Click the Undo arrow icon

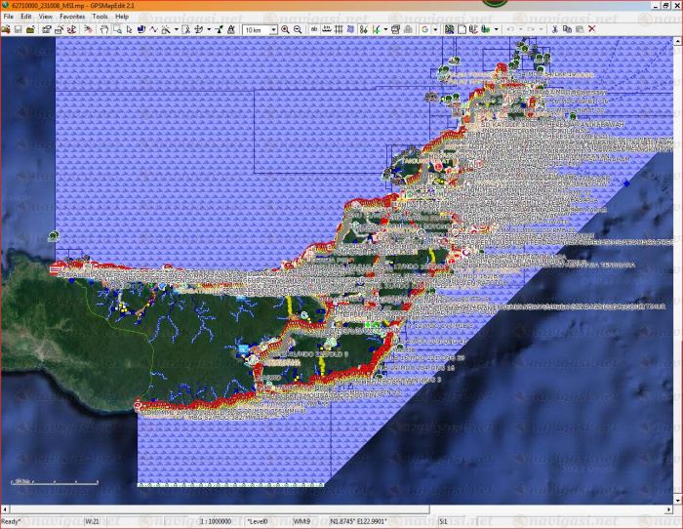[x=508, y=30]
